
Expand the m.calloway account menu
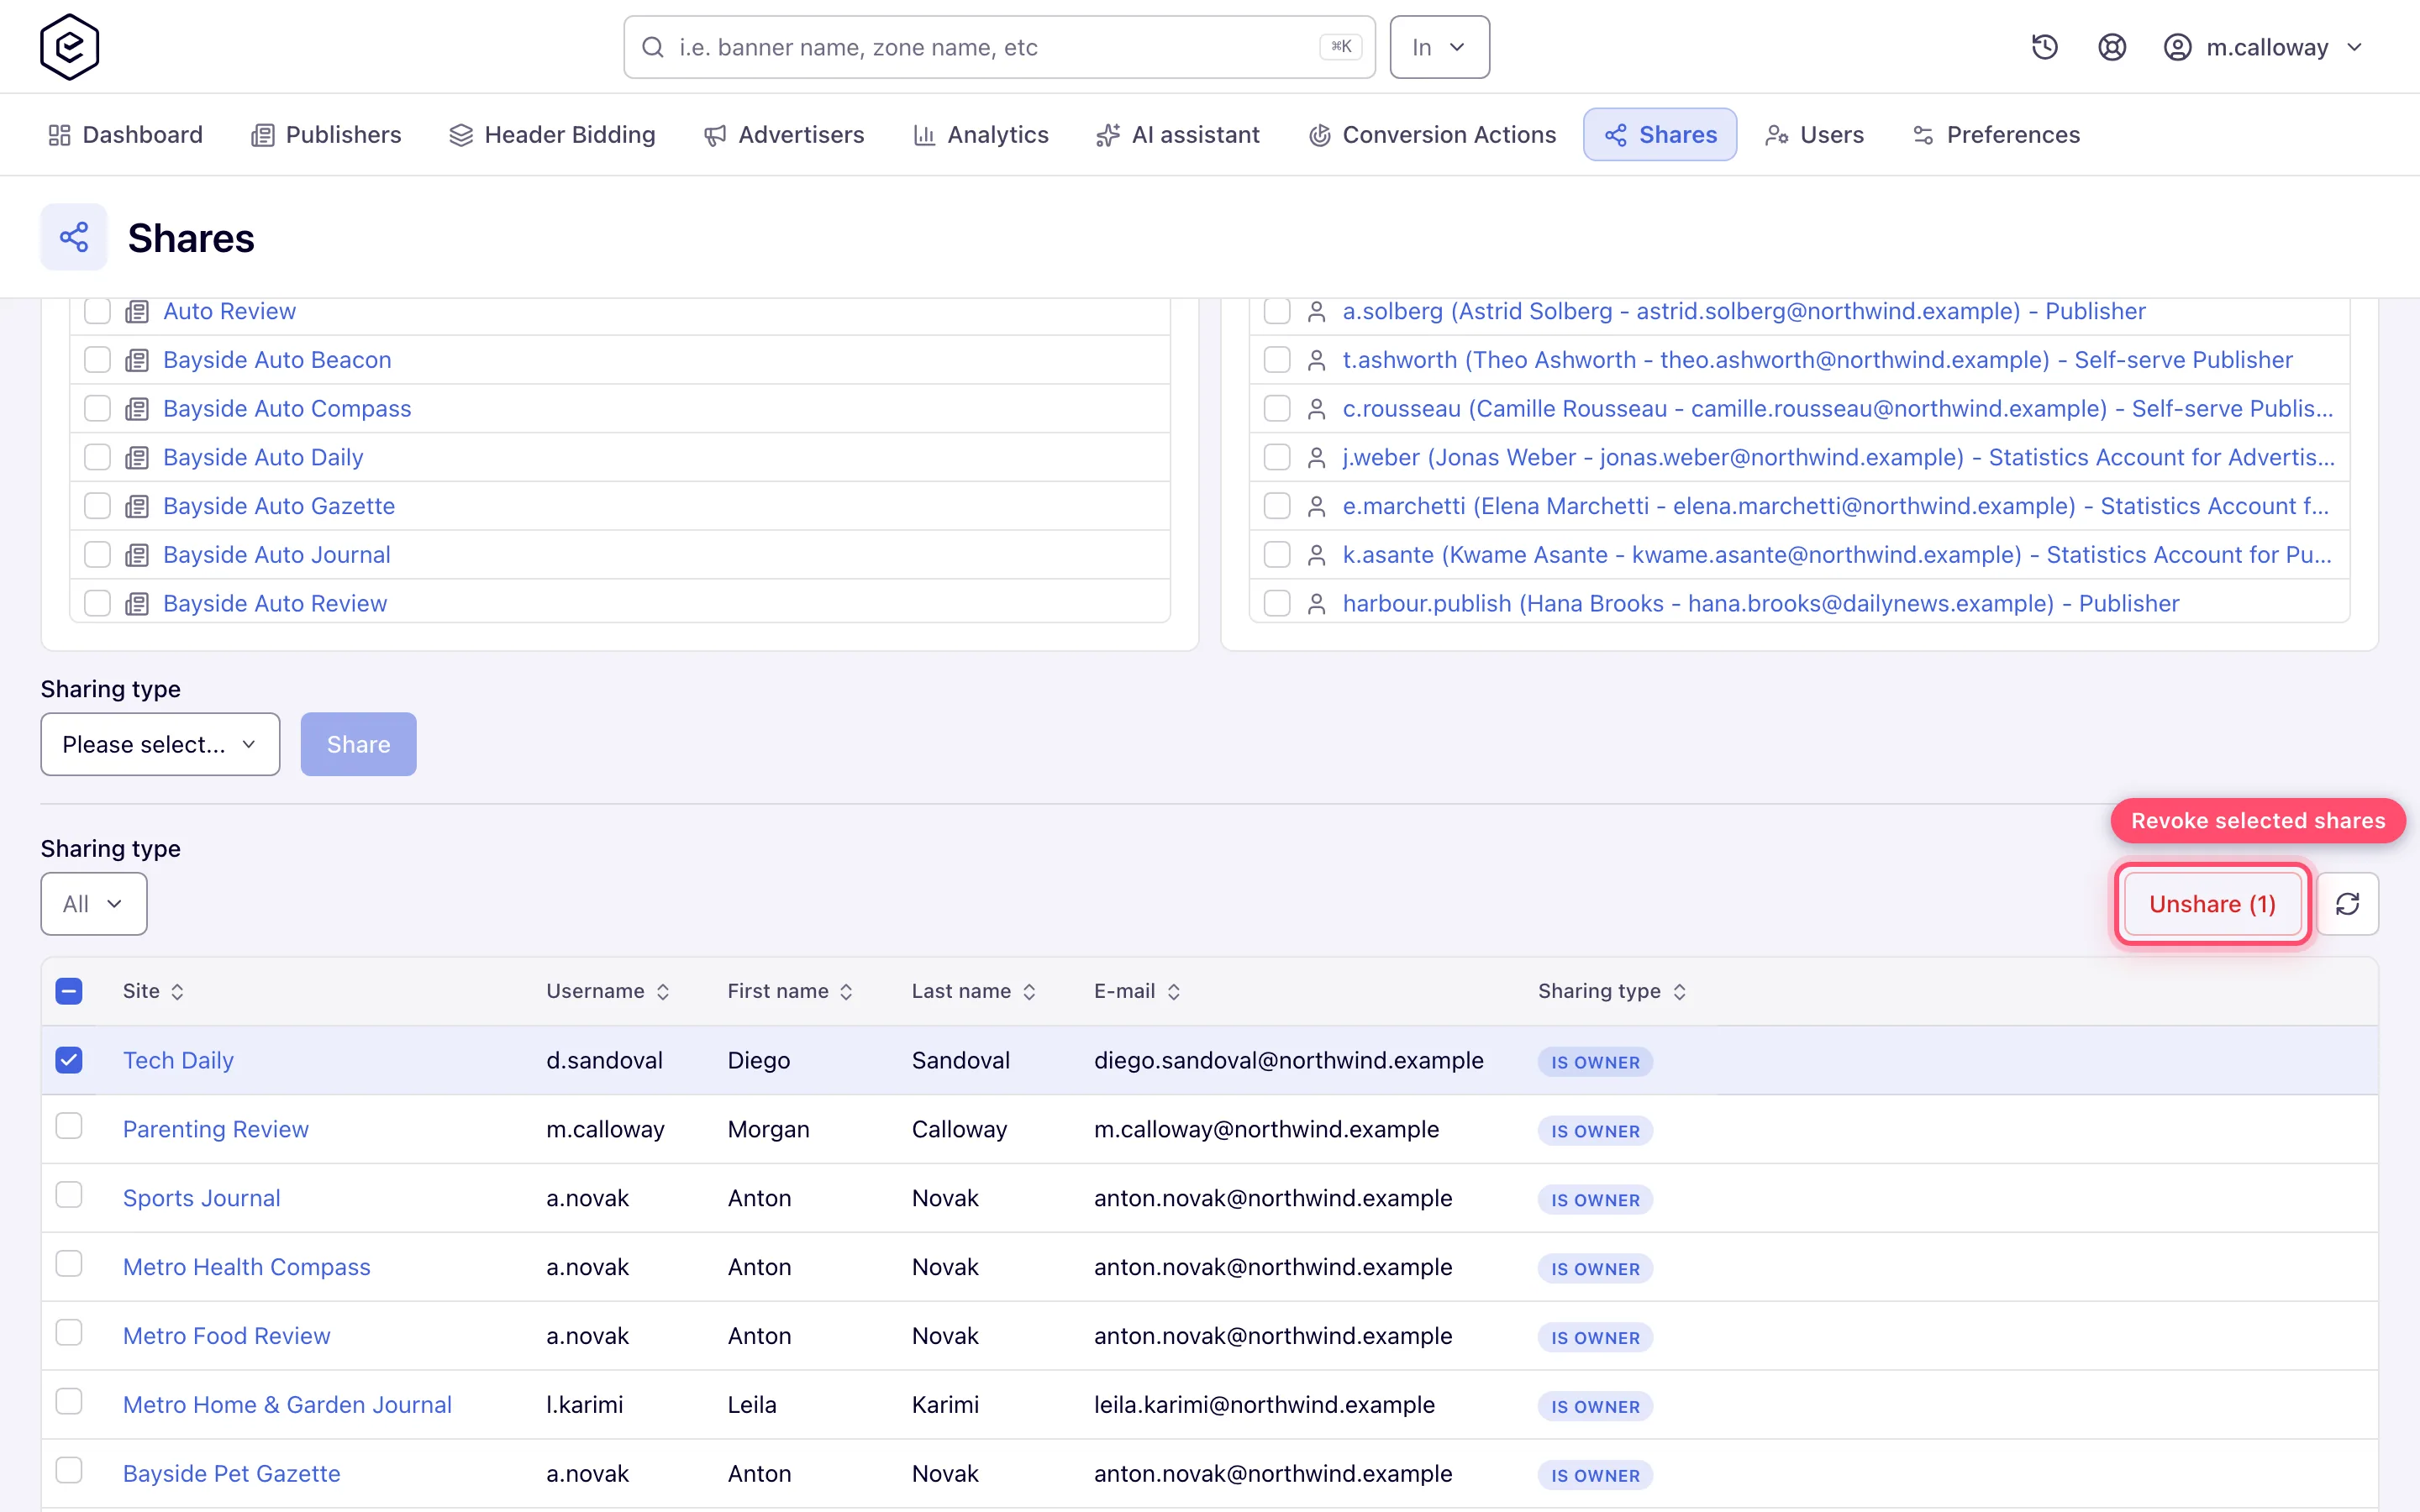tap(2264, 47)
